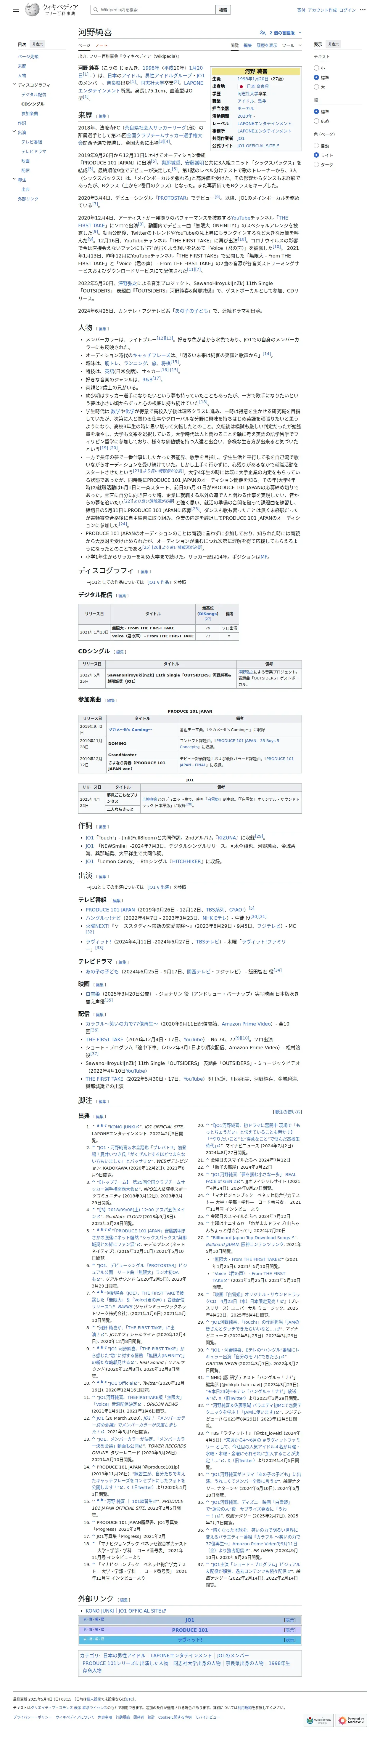
Task: Select the 標準 width option
Action: click(316, 112)
